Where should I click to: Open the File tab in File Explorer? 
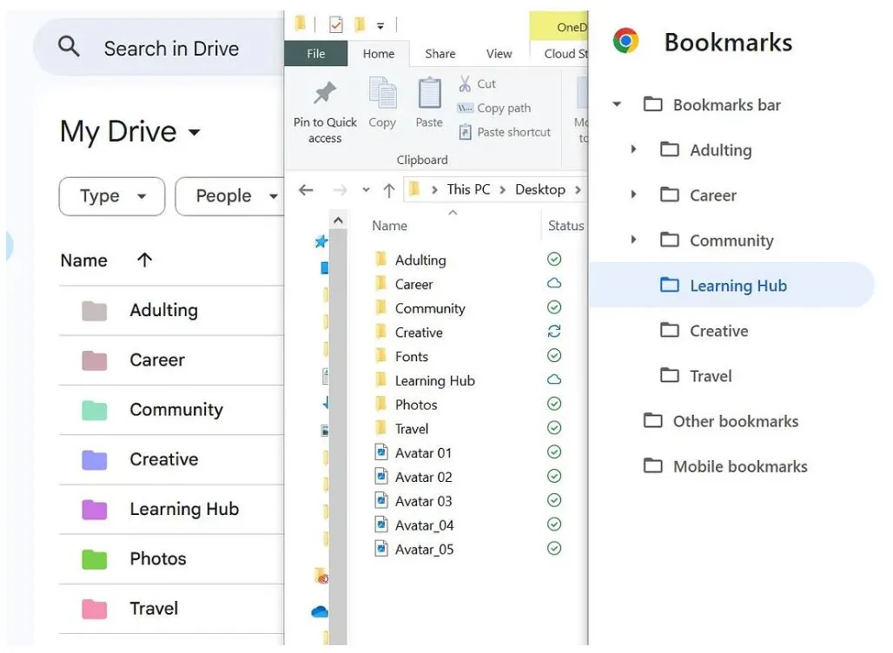click(316, 54)
